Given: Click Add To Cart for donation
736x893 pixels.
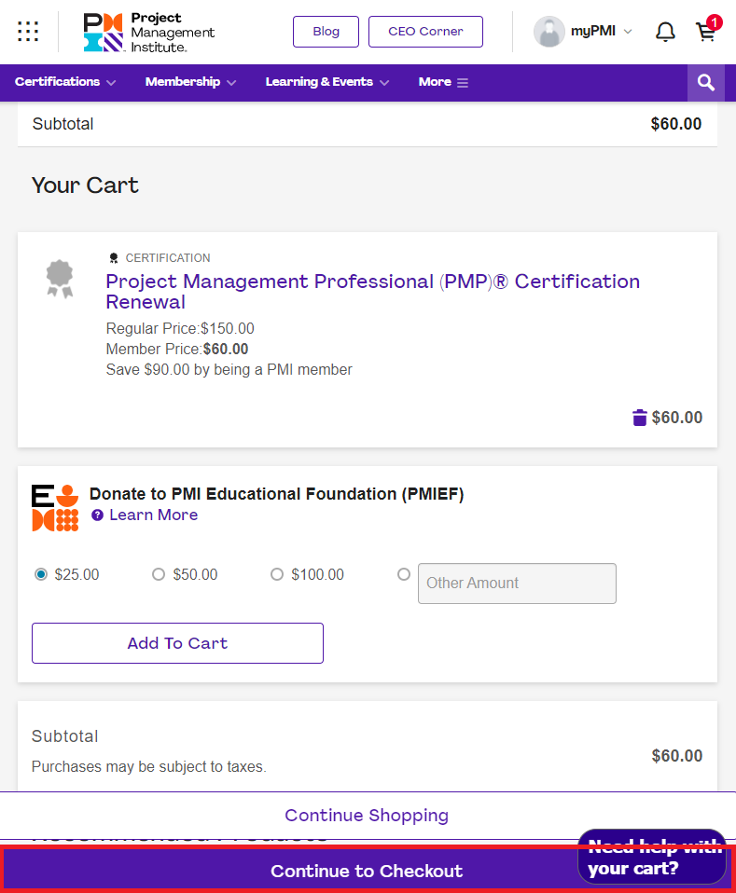Looking at the screenshot, I should coord(177,643).
